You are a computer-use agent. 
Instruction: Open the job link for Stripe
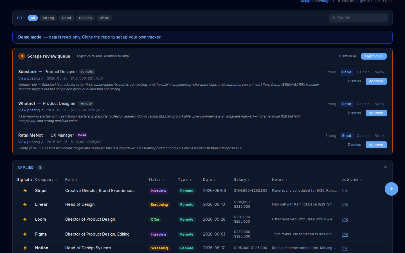click(x=345, y=191)
